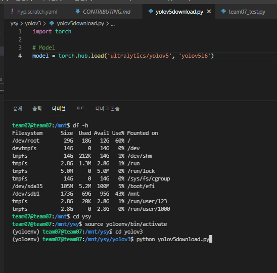Click the breadcrumb ellipsis symbol entry

click(113, 24)
